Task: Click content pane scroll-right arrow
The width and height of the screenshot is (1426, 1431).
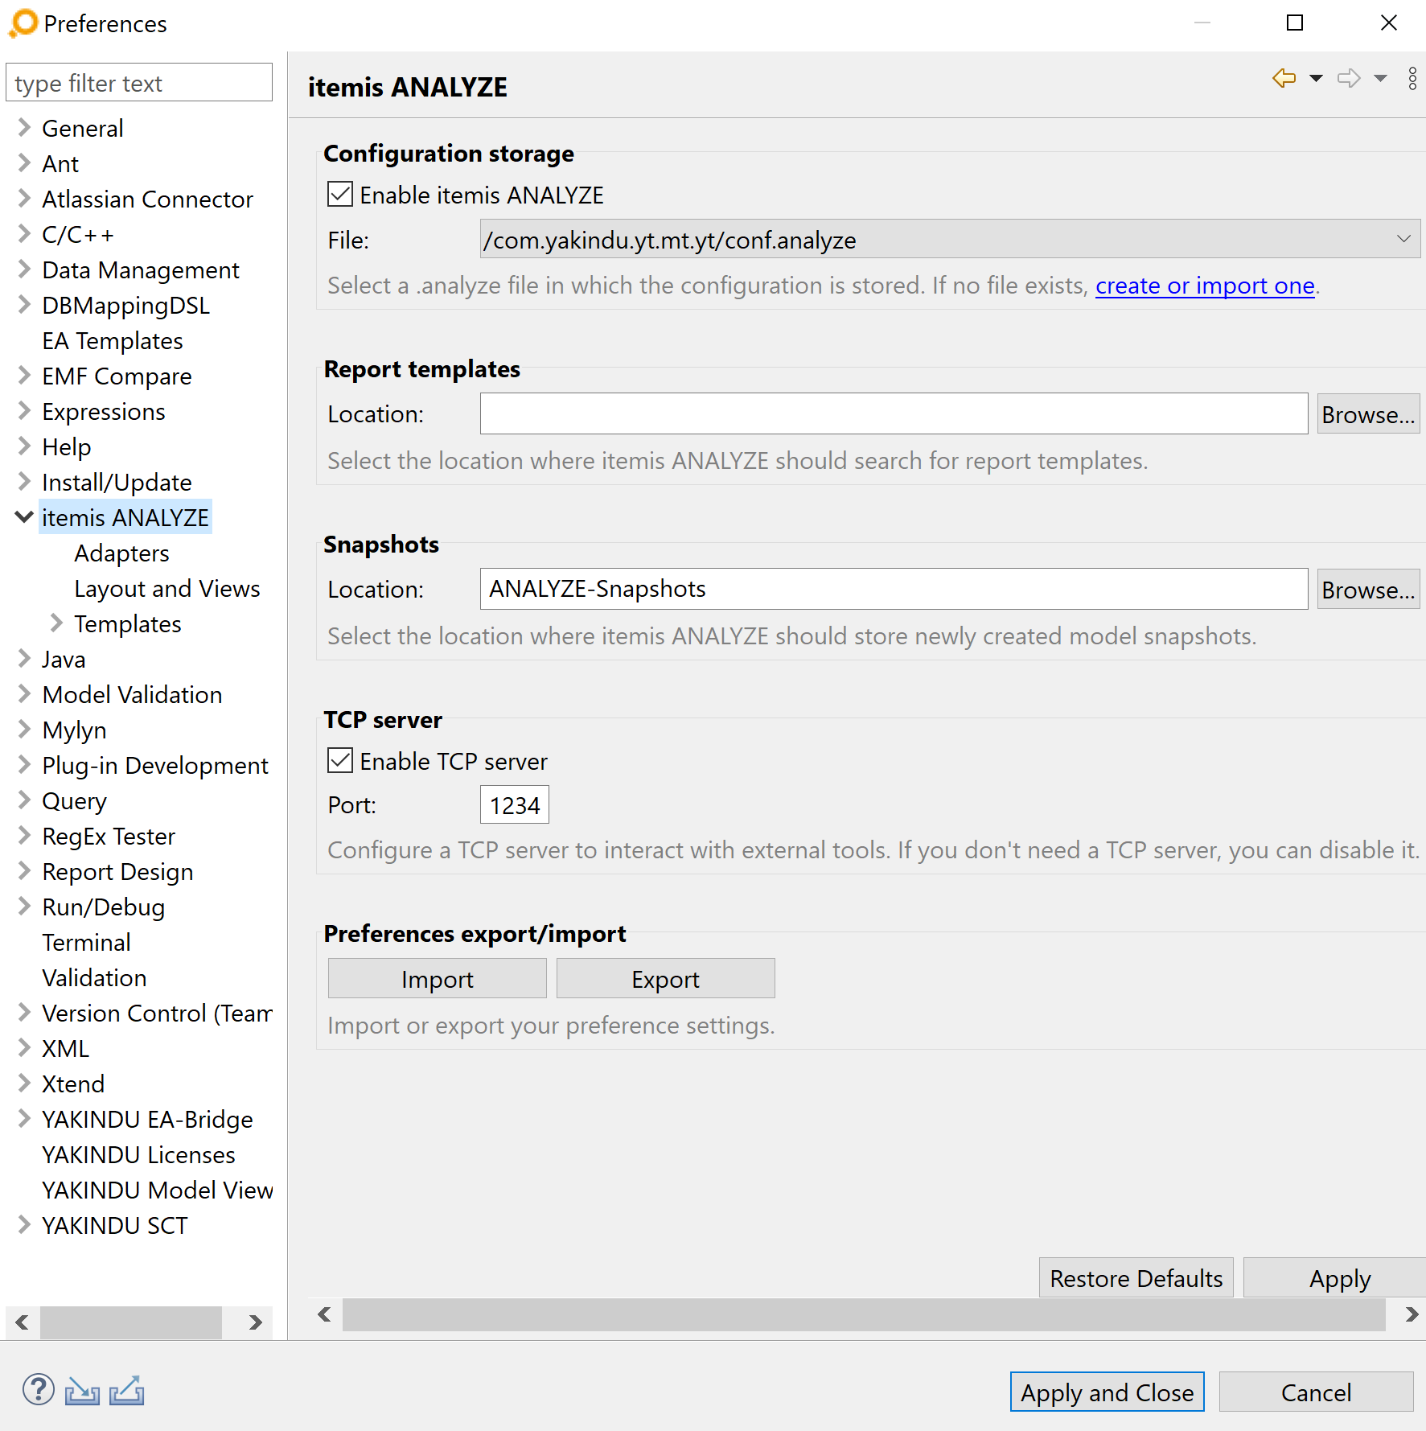Action: (1412, 1314)
